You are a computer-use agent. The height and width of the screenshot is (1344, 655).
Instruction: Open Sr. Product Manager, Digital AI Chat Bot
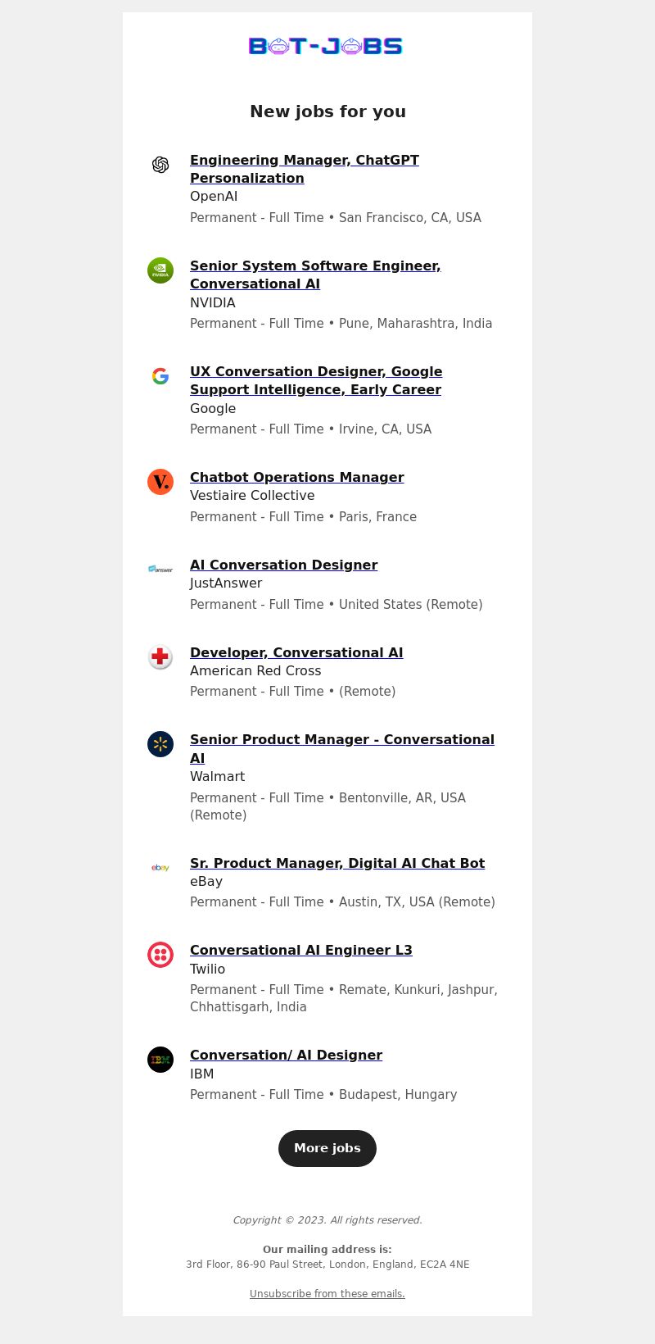337,863
